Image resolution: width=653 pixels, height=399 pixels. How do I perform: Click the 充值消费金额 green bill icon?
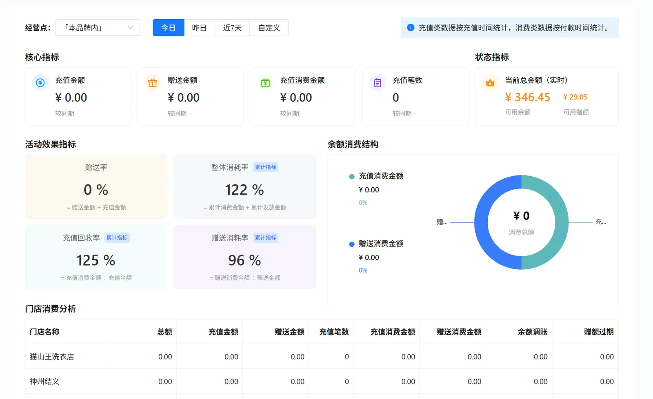[265, 83]
